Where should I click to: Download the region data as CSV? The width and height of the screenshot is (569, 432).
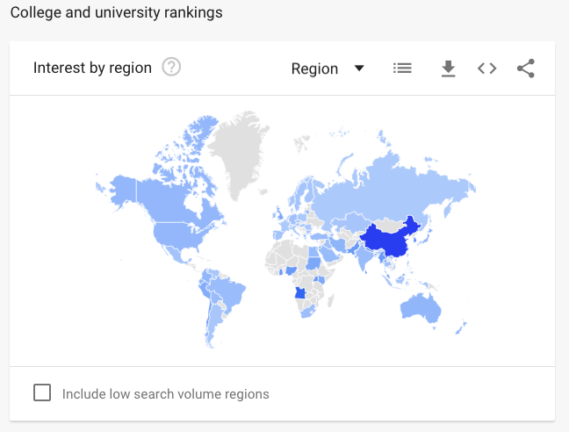(449, 68)
